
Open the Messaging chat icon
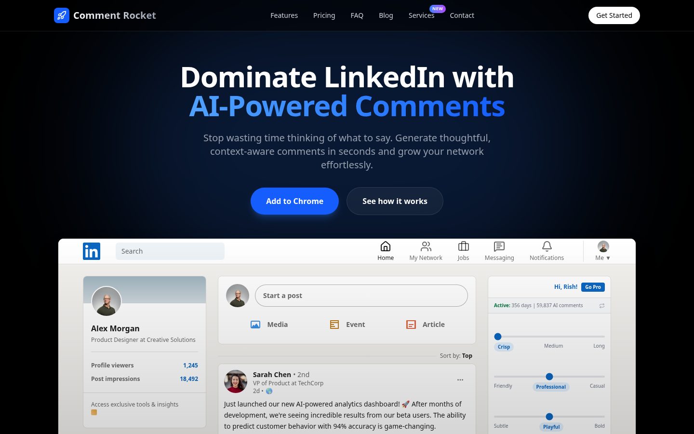tap(499, 246)
